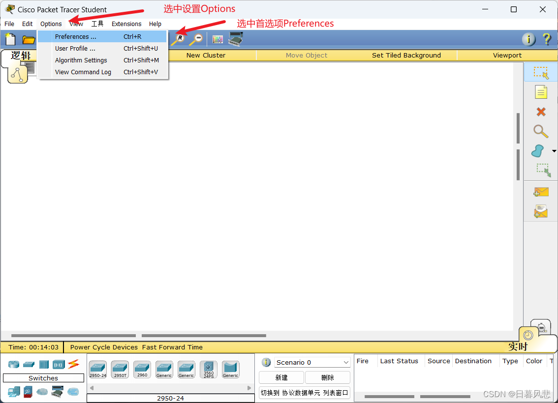Click the Network Information icon
Screen dimensions: 558x403
(x=528, y=39)
